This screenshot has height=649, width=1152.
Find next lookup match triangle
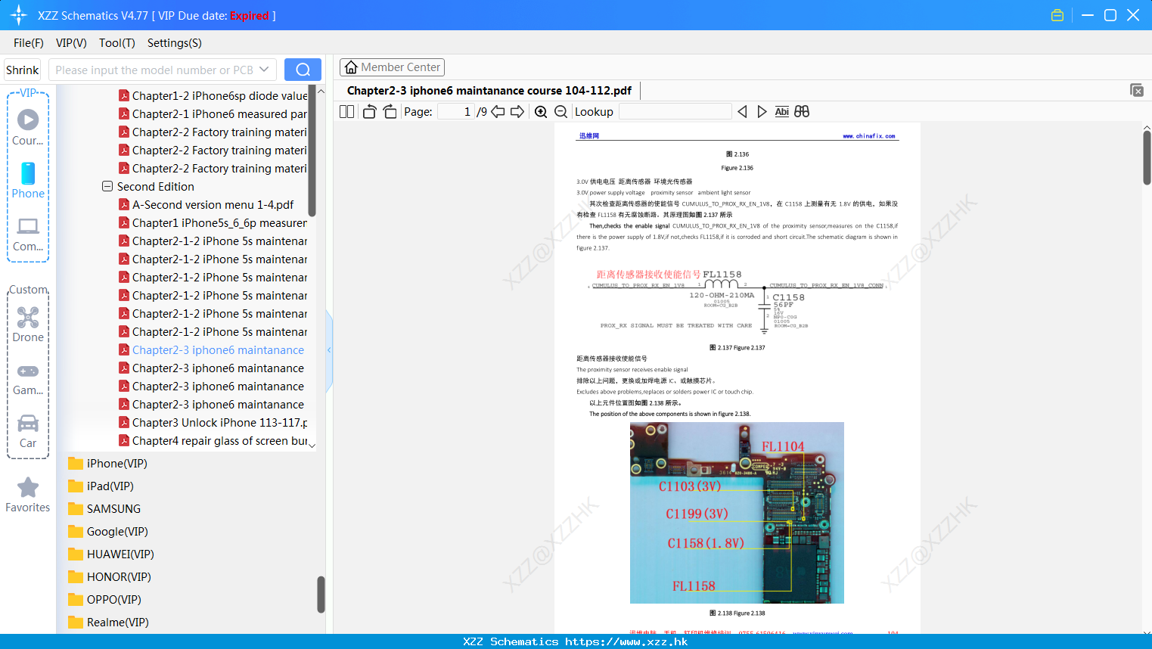click(x=762, y=112)
